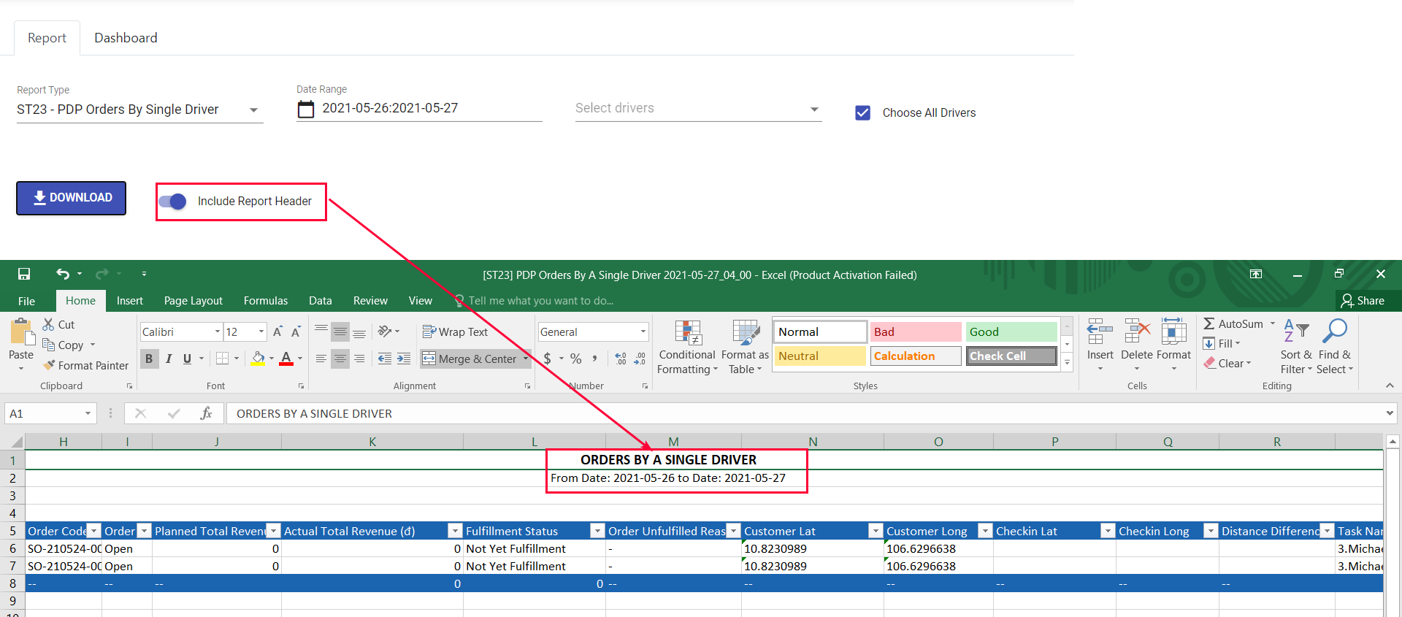This screenshot has height=617, width=1402.
Task: Open the General number format dropdown
Action: [643, 332]
